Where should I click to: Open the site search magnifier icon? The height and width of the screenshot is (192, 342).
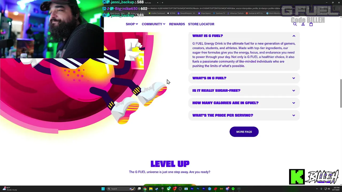[295, 24]
